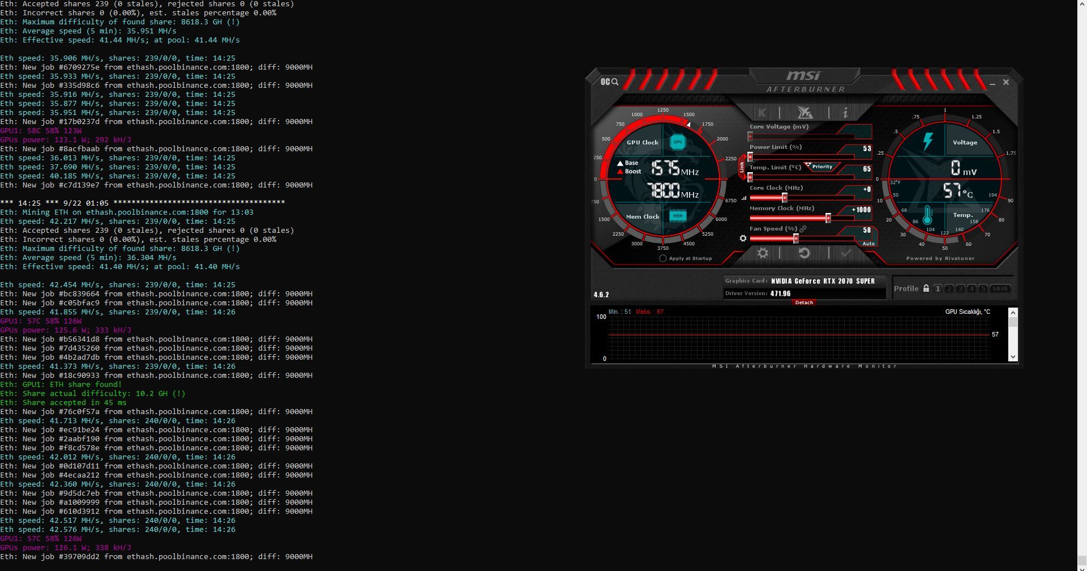The width and height of the screenshot is (1087, 571).
Task: Click the Core Clock value +0
Action: (867, 190)
